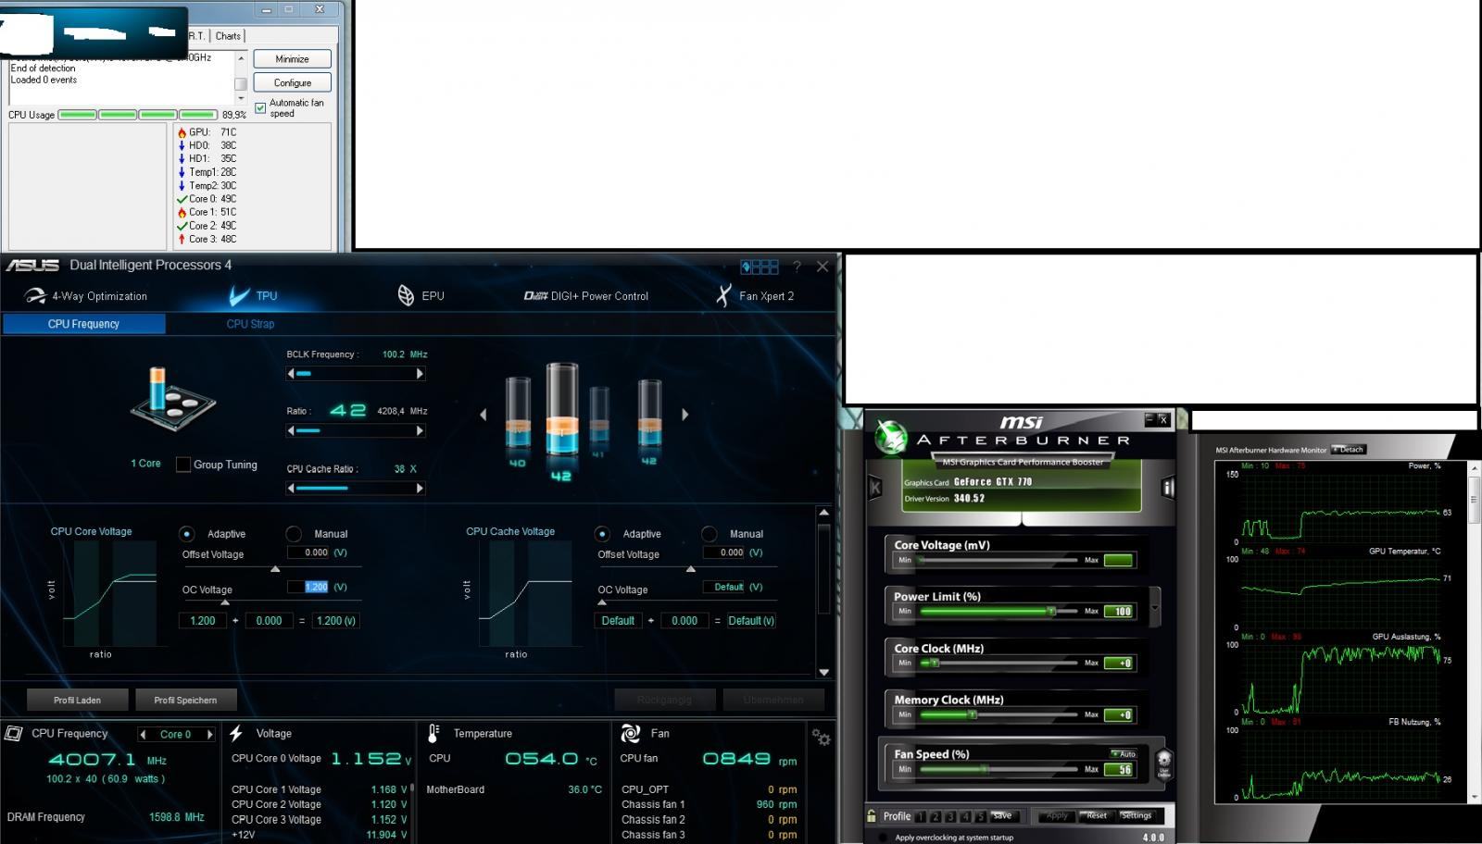The width and height of the screenshot is (1482, 844).
Task: Decrease CPU Cache Ratio with left arrow
Action: pyautogui.click(x=291, y=488)
